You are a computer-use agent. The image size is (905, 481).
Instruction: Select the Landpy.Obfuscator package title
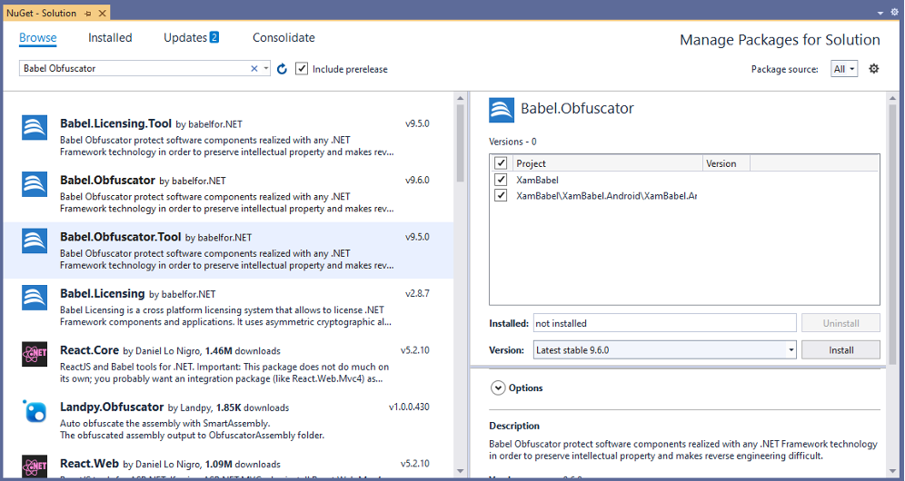(x=112, y=407)
